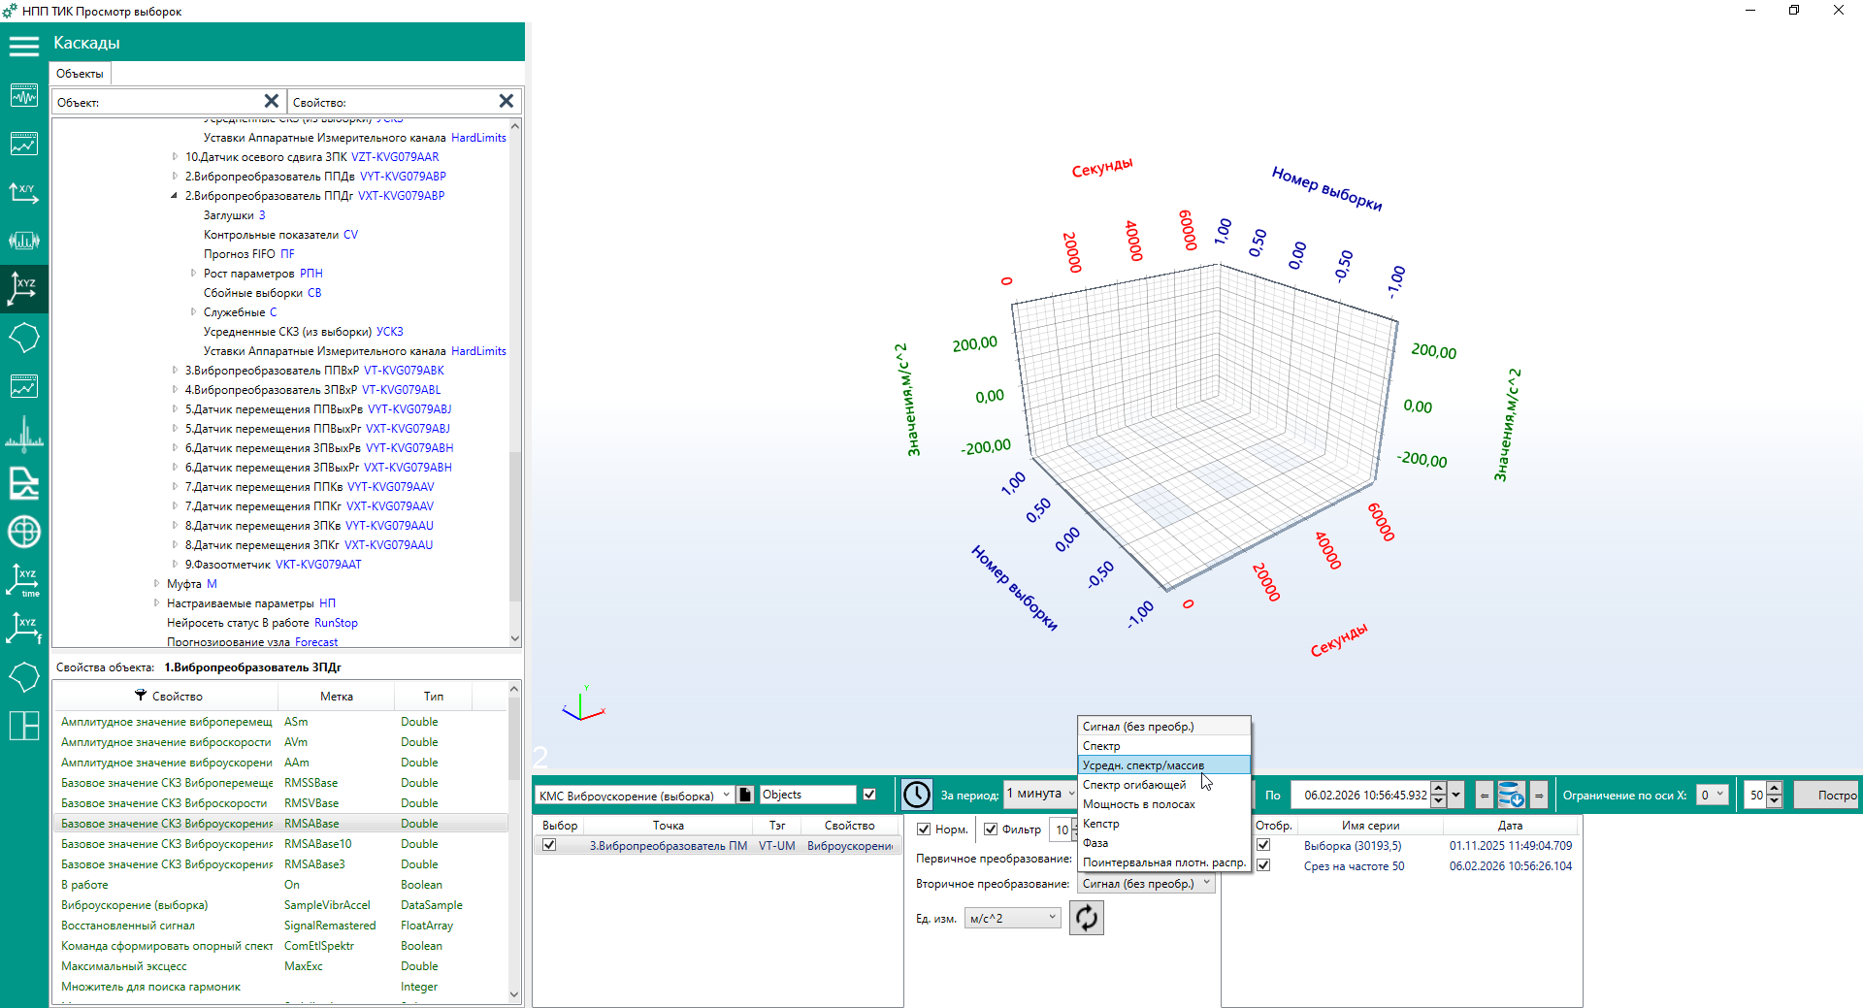Open the spectrum peak chart tool
The width and height of the screenshot is (1863, 1008).
point(24,435)
